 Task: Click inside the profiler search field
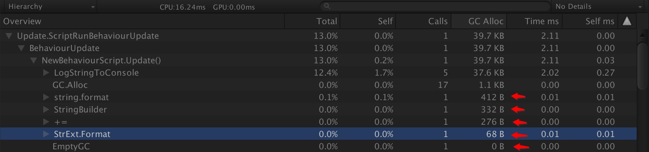click(x=435, y=6)
